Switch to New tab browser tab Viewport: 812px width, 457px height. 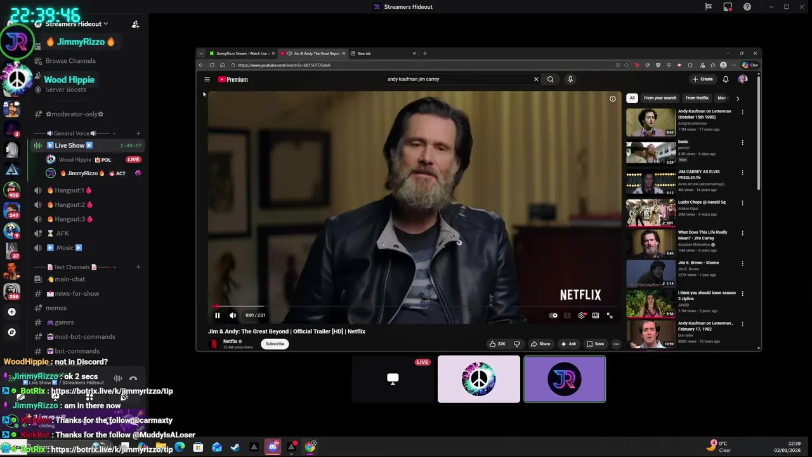point(383,53)
